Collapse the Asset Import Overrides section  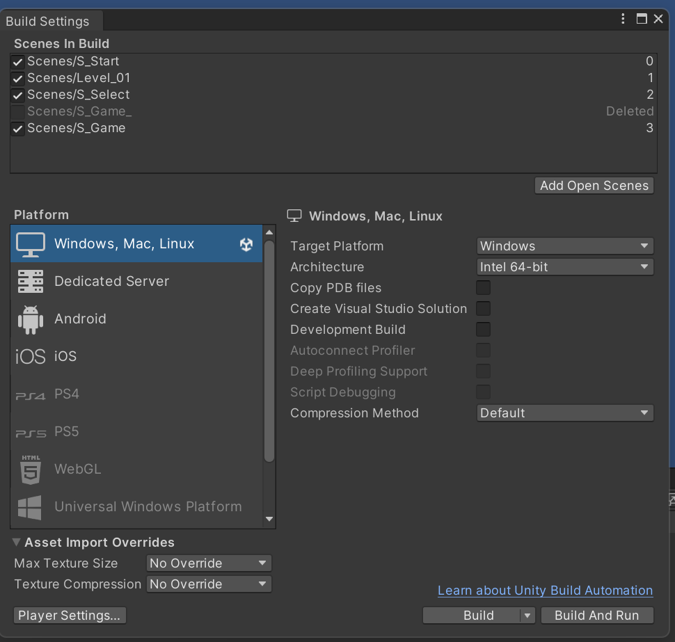(17, 542)
